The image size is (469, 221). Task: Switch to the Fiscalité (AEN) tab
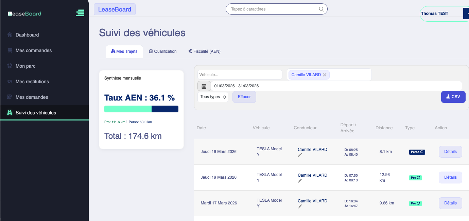coord(205,51)
